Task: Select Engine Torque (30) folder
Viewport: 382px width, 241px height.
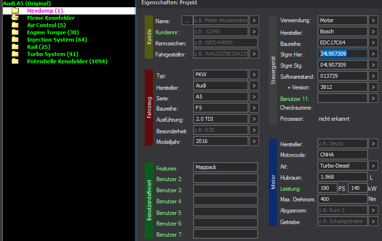Action: pyautogui.click(x=53, y=32)
